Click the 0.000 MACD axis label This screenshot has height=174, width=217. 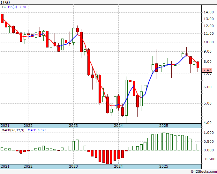(209, 150)
